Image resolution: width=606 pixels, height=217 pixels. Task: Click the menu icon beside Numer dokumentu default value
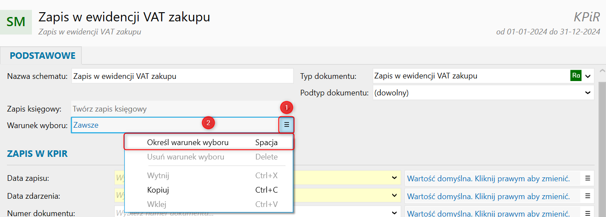(588, 214)
